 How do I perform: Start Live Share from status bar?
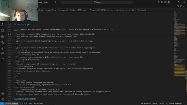click(x=38, y=104)
